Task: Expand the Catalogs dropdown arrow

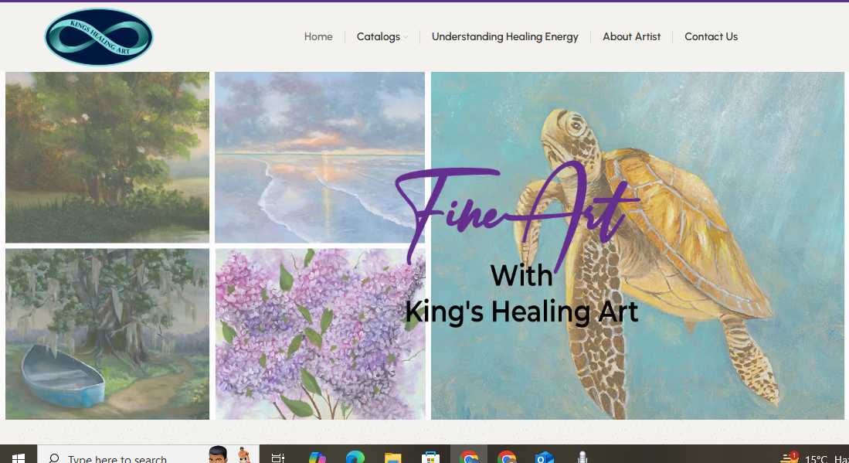Action: pos(405,37)
